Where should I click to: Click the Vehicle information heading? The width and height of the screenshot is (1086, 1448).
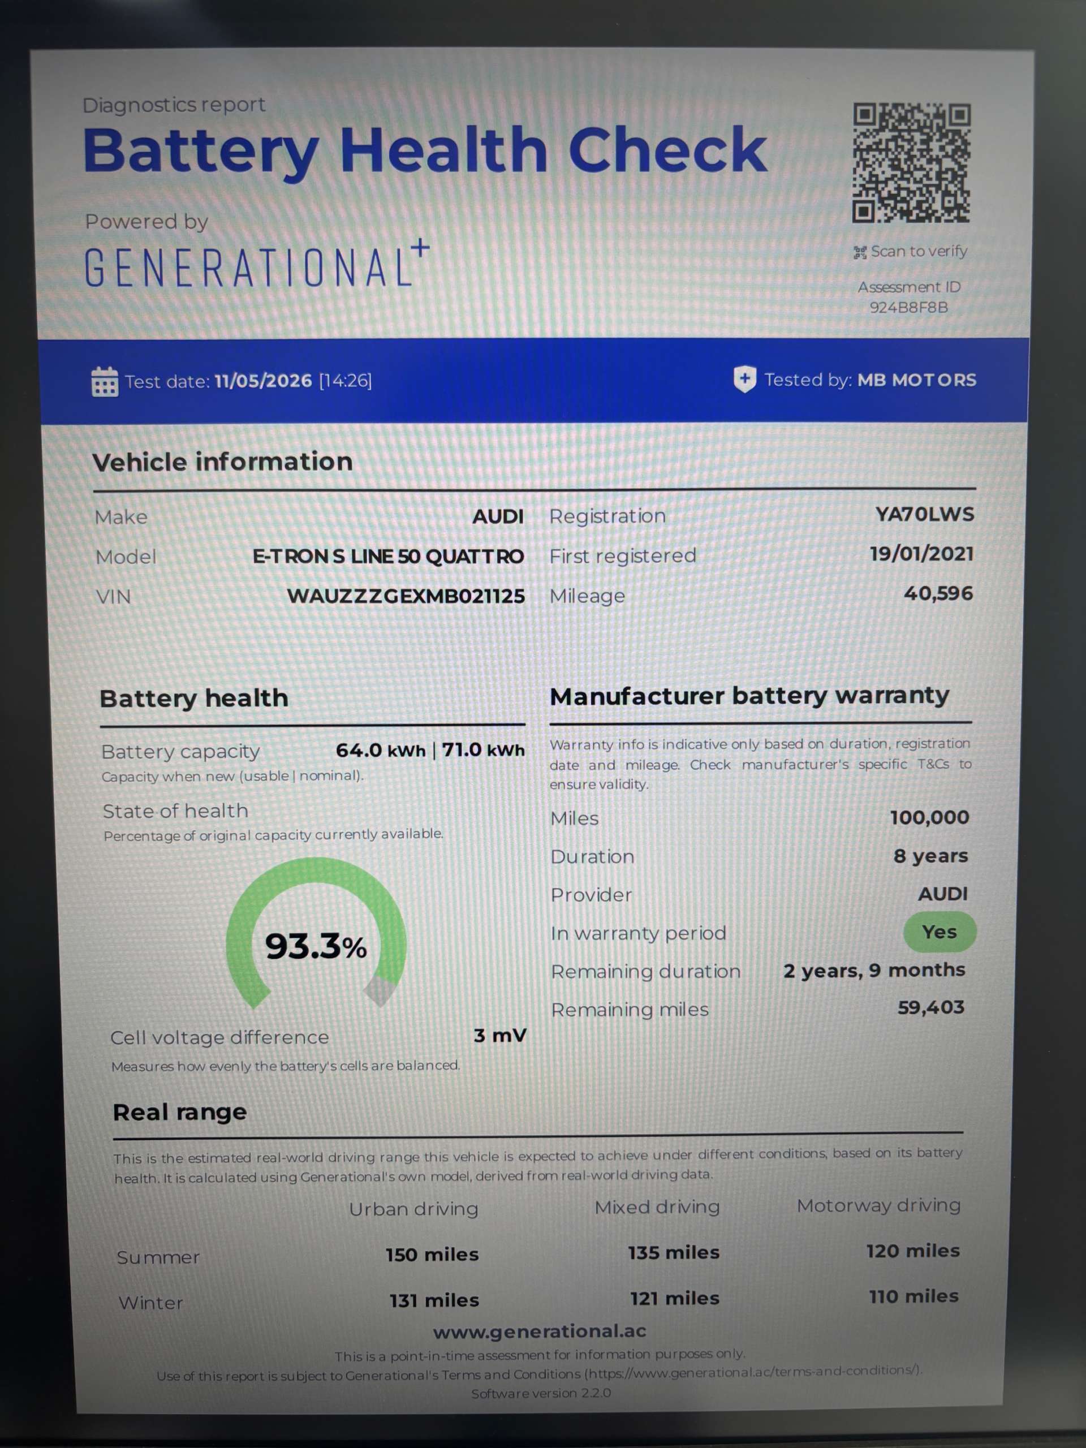(x=222, y=462)
